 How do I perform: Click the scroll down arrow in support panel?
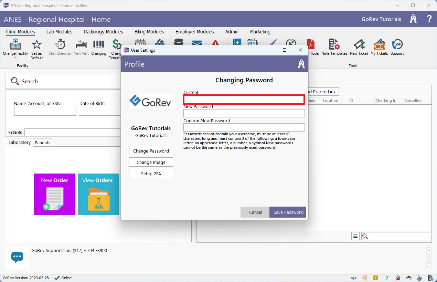429,266
